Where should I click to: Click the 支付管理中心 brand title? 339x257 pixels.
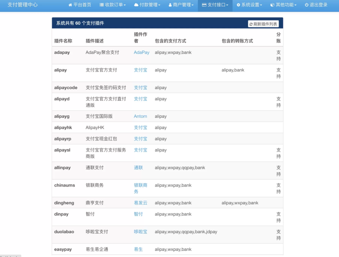23,5
